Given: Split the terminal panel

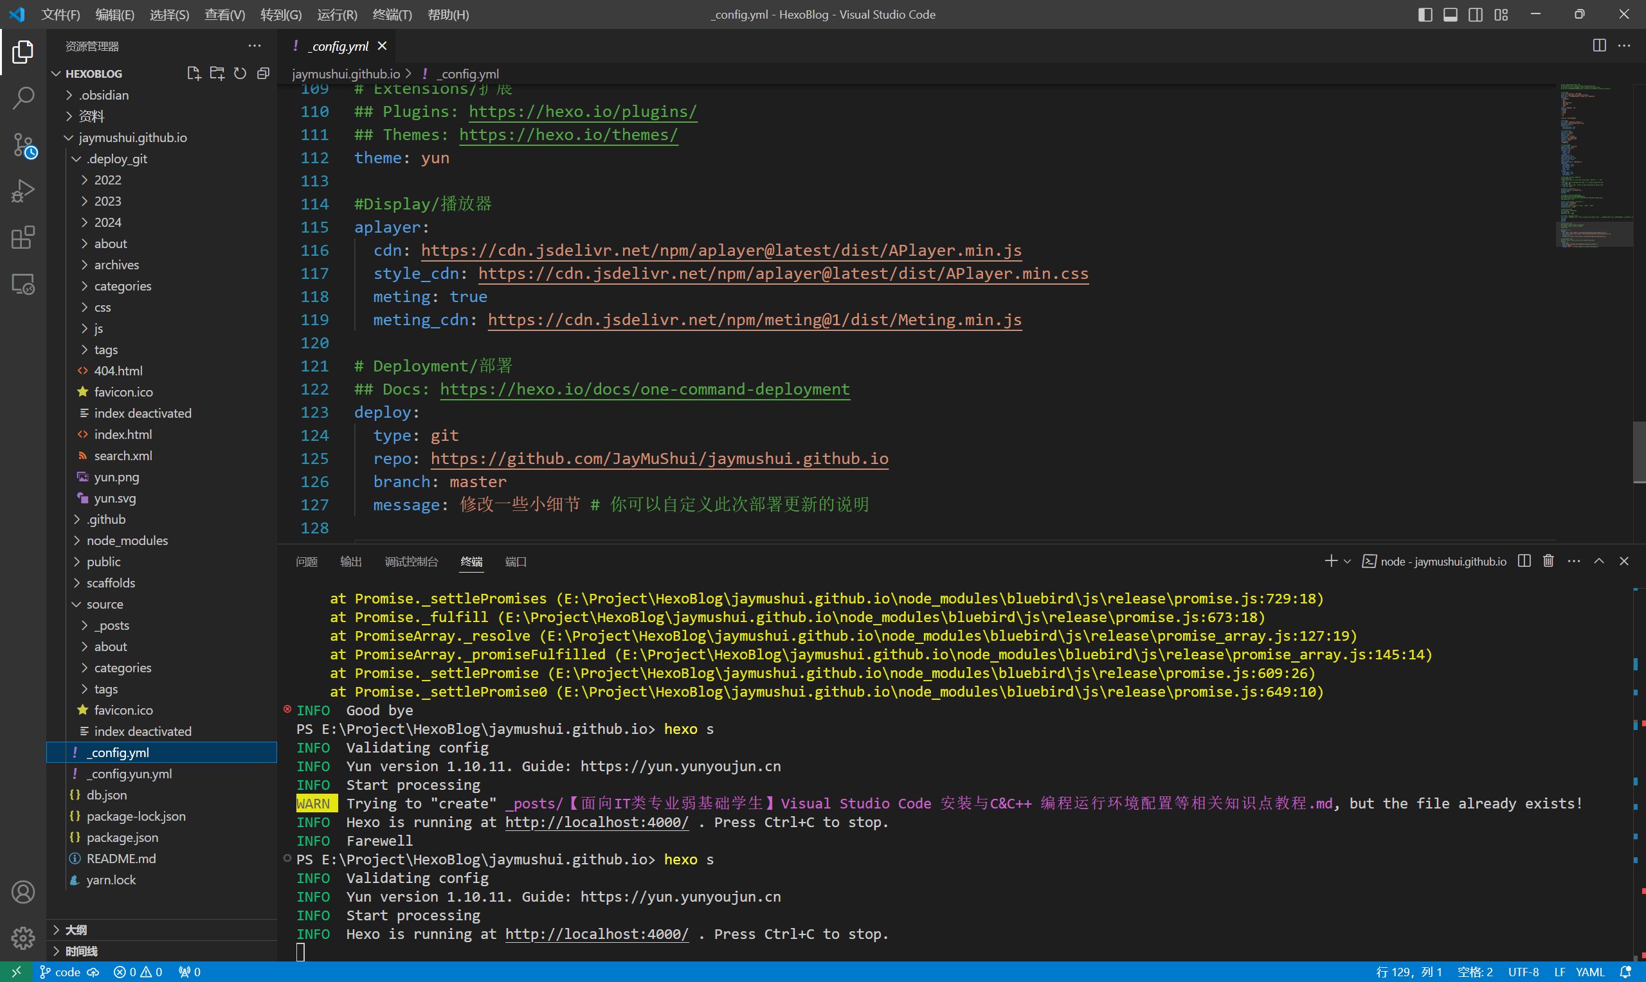Looking at the screenshot, I should 1524,561.
